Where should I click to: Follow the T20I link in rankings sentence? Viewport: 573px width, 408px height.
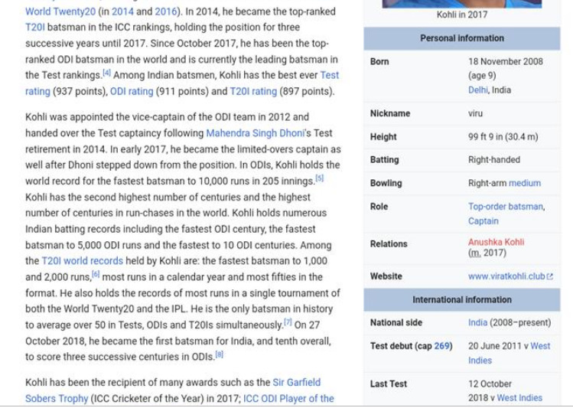[x=34, y=28]
